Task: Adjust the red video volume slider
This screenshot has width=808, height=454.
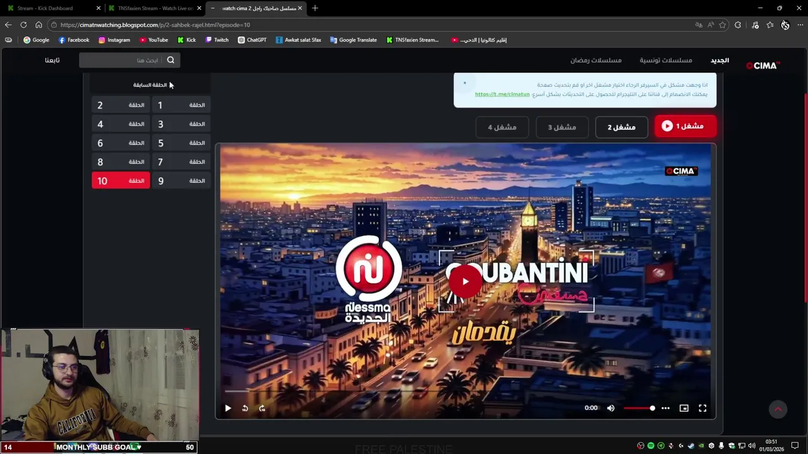Action: coord(639,408)
